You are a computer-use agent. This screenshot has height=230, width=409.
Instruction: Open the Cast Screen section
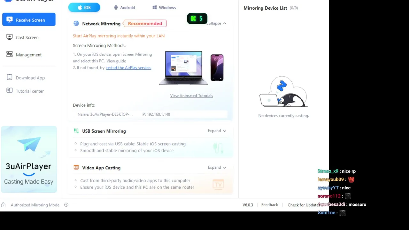point(27,37)
